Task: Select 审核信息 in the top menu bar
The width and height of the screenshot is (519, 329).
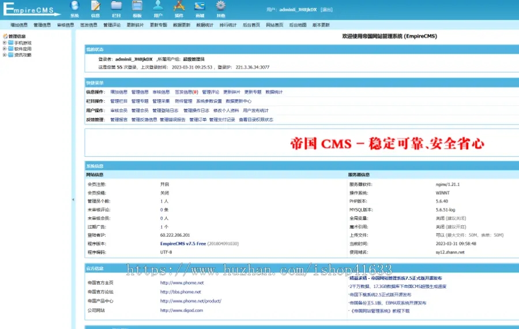Action: point(66,25)
